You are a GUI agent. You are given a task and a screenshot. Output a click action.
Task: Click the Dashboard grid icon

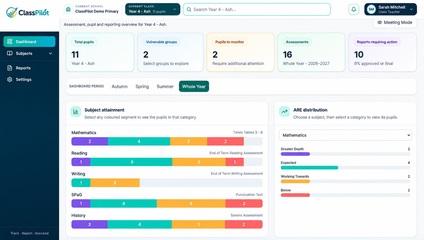coord(10,41)
